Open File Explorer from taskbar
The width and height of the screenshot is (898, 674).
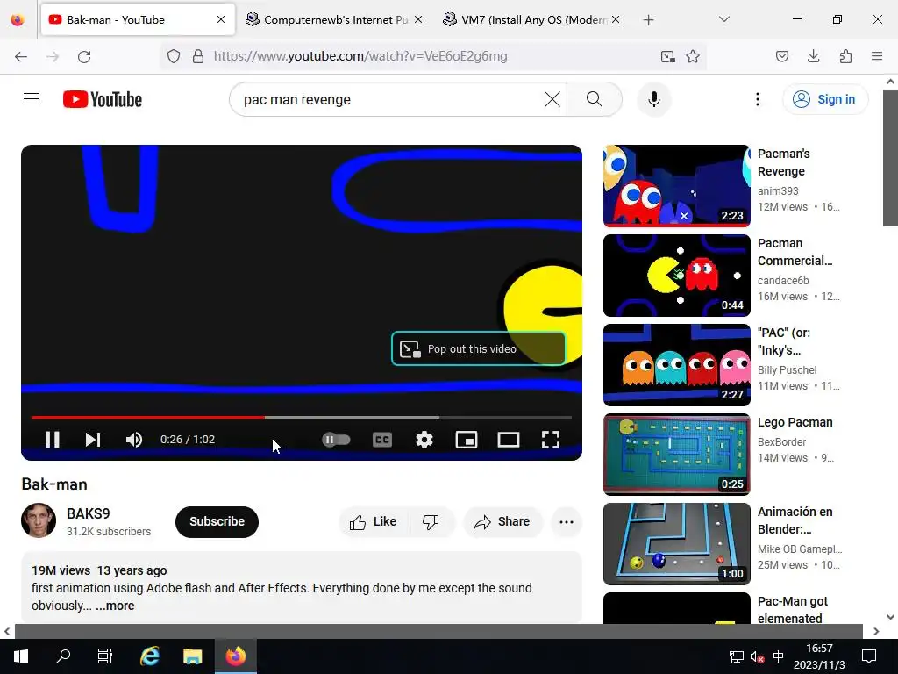pyautogui.click(x=192, y=656)
